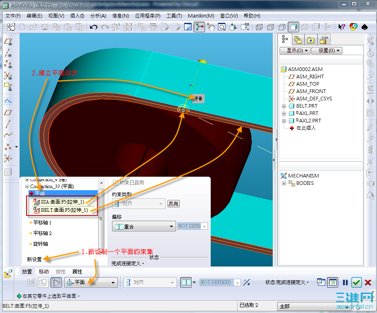Screen dimensions: 377x313
Task: Toggle the 约束已启用 checkbox
Action: (115, 183)
